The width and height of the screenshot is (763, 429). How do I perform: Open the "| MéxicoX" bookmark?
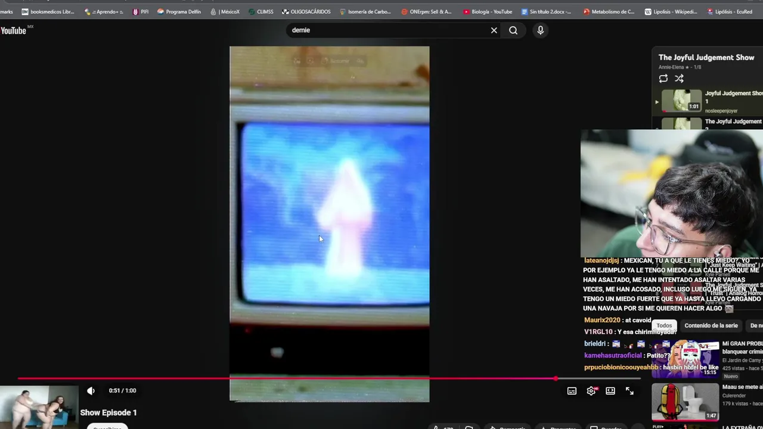tap(225, 11)
